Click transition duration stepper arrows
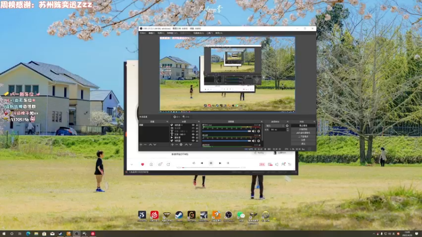 (287, 130)
